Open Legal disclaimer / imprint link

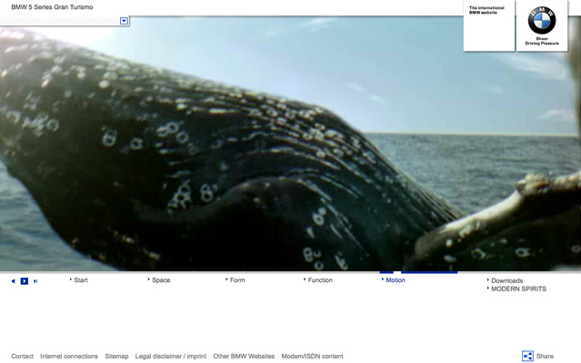pos(170,357)
